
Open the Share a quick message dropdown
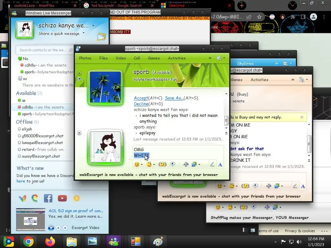coord(84,33)
